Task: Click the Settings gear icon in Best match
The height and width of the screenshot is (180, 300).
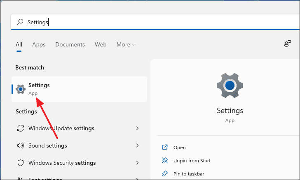Action: pos(21,89)
